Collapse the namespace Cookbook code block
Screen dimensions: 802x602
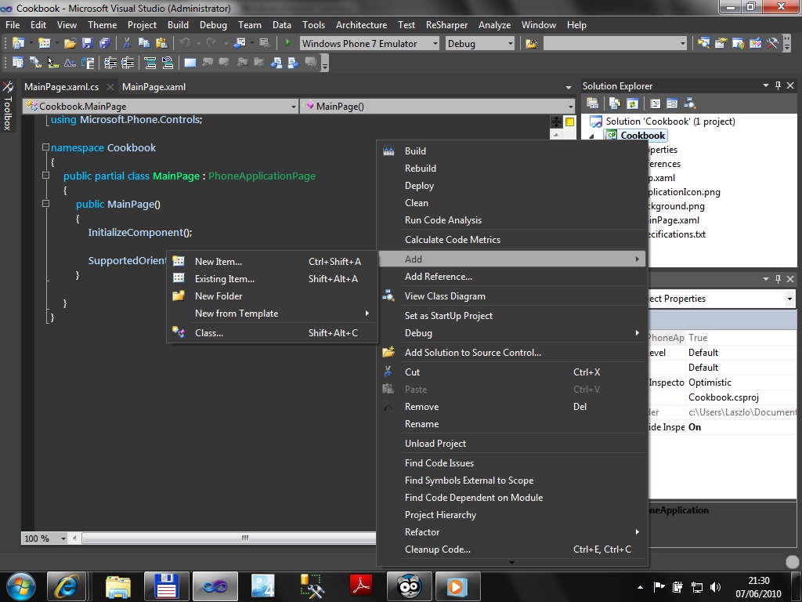[45, 147]
